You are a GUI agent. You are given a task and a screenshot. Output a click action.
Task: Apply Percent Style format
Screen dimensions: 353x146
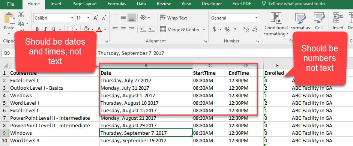[x=227, y=29]
